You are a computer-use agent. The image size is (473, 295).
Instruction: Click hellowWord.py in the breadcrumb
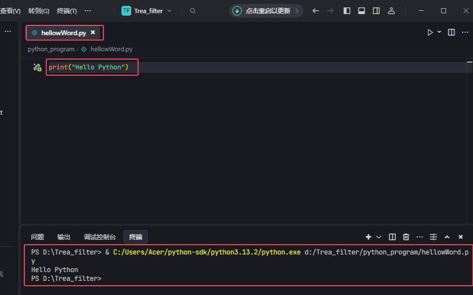click(x=111, y=49)
